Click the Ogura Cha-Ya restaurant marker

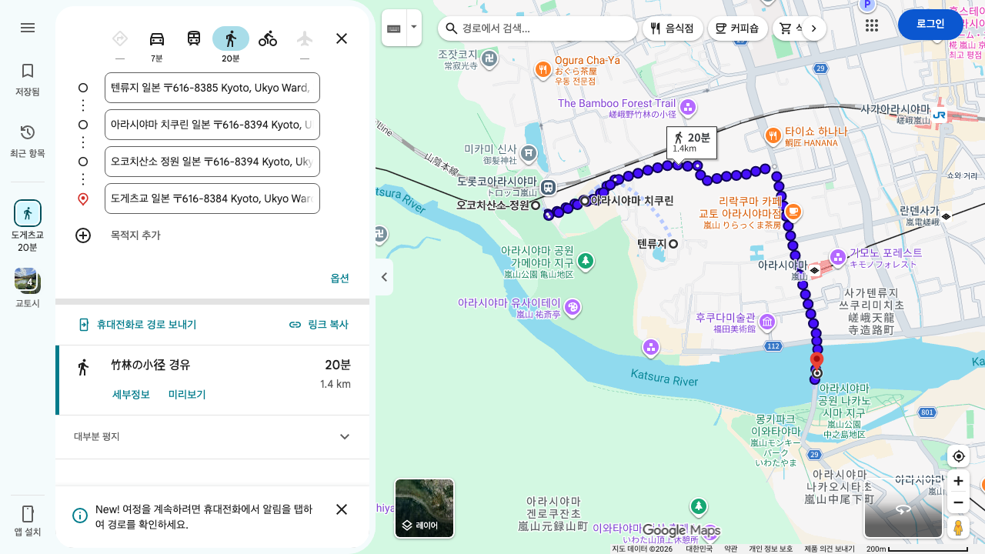[x=543, y=70]
